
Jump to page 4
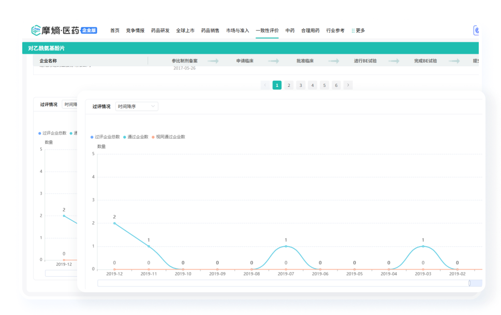[313, 85]
